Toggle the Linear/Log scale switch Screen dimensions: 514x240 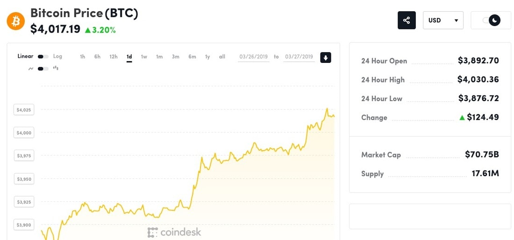click(43, 56)
